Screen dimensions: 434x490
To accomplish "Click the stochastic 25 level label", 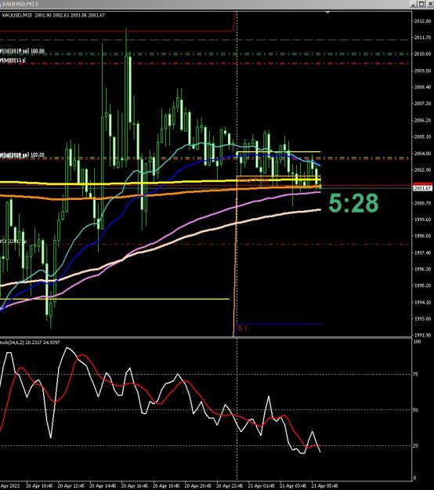I will pos(415,445).
